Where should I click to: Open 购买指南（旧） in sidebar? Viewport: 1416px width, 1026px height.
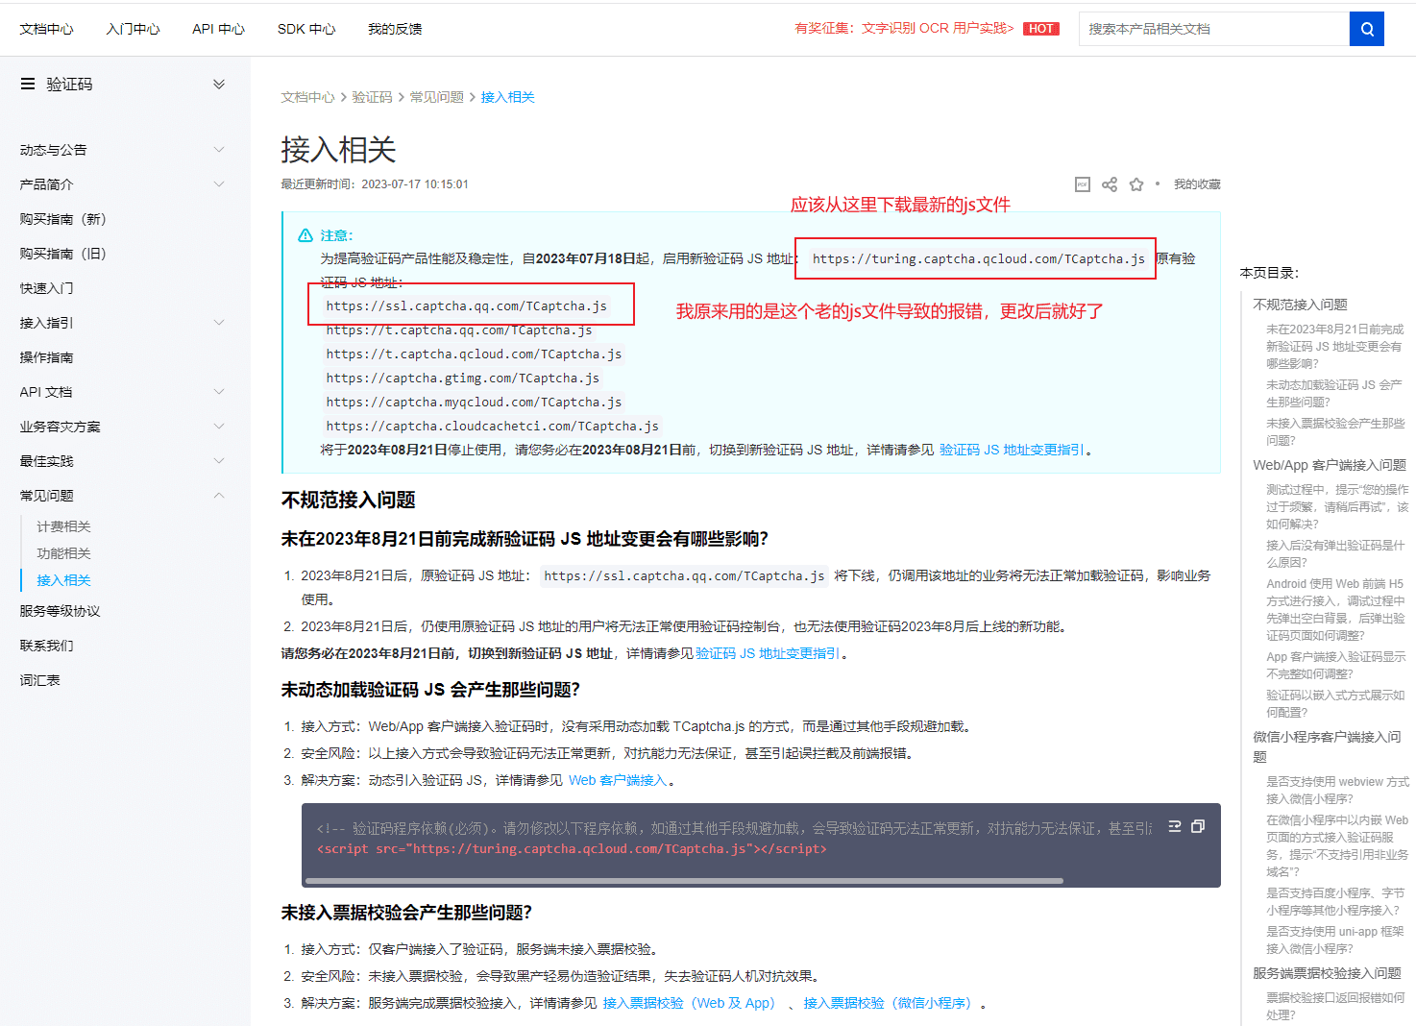[63, 254]
